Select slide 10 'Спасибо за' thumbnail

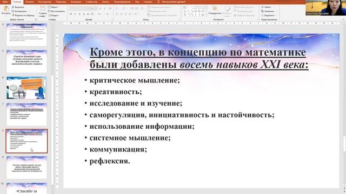point(26,188)
